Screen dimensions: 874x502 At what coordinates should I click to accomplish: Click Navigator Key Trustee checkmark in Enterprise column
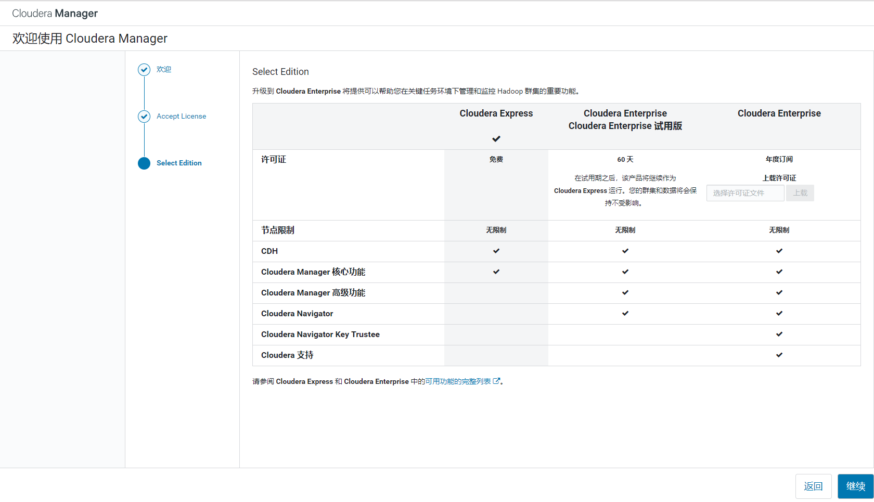coord(779,334)
